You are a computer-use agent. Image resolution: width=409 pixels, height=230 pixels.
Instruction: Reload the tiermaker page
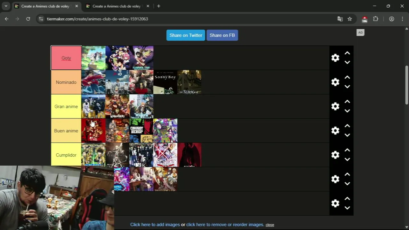click(28, 19)
